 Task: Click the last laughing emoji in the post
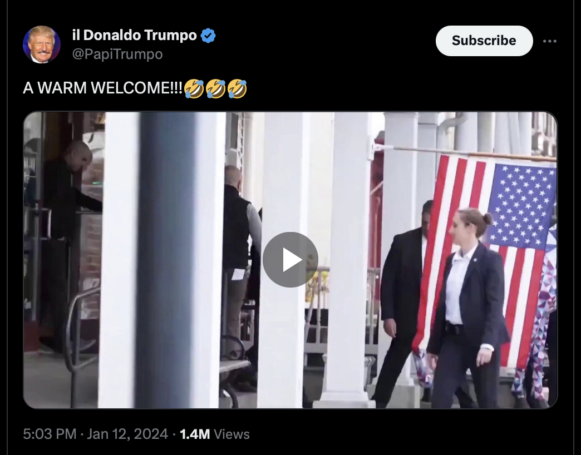coord(237,88)
